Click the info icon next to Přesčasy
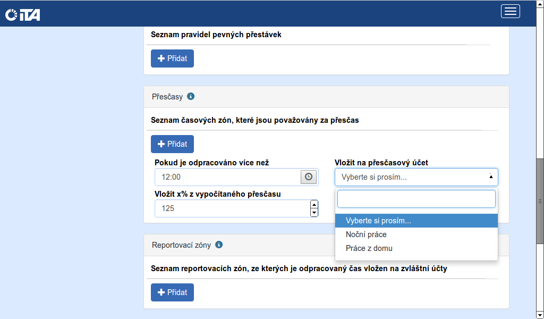Screen dimensions: 544x319 (x=191, y=97)
